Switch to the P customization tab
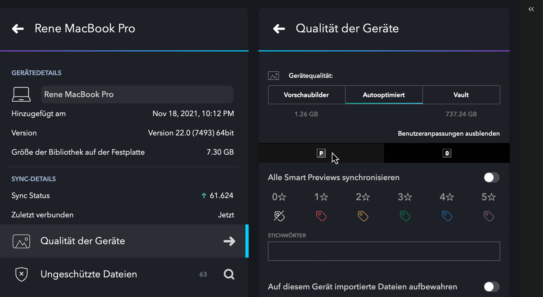543x297 pixels. coord(321,153)
